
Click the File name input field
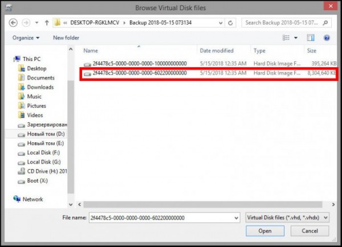(161, 218)
